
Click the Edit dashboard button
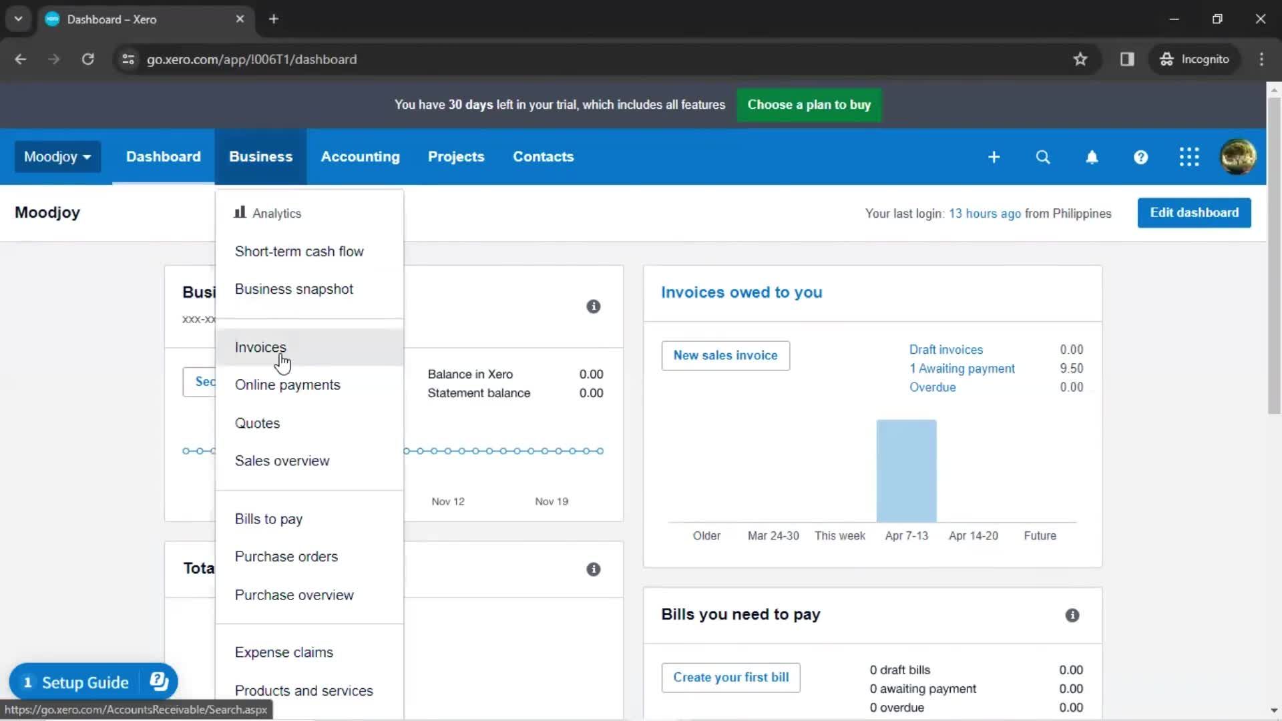pos(1194,213)
